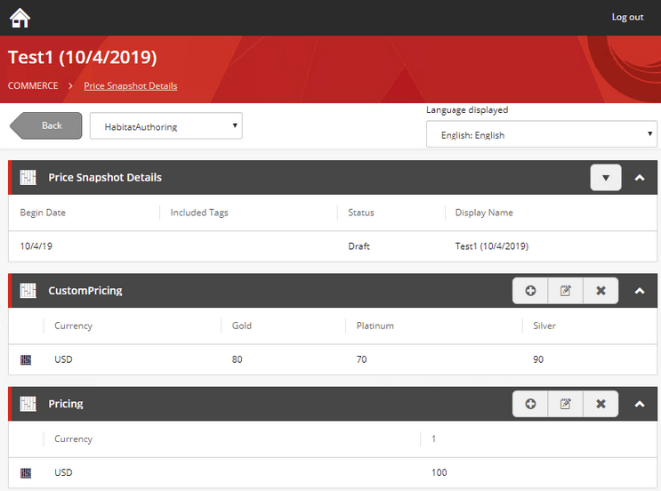Screen dimensions: 661x491
Task: Click the CustomPricing section title
Action: [85, 291]
